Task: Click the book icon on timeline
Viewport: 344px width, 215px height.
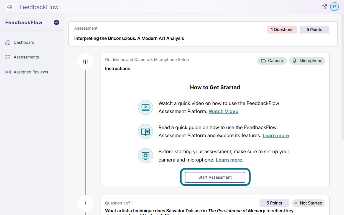Action: click(x=85, y=62)
